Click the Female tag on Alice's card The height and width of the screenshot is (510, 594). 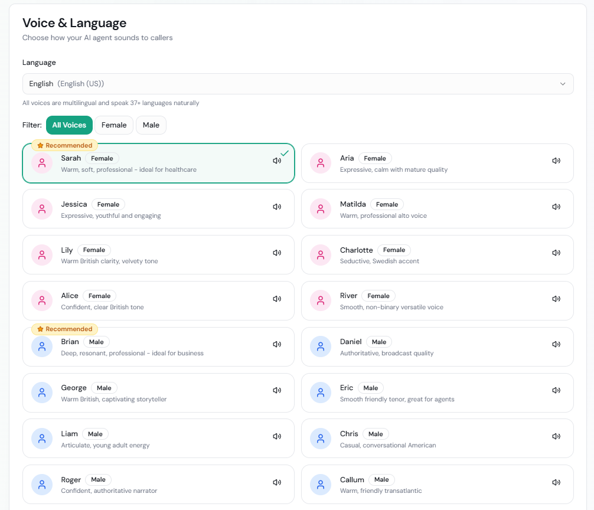click(99, 295)
